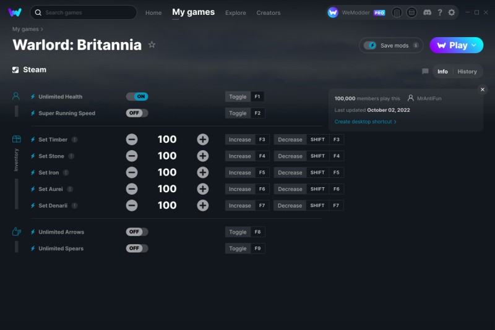
Task: Increase Set Aurei with plus button
Action: 203,189
